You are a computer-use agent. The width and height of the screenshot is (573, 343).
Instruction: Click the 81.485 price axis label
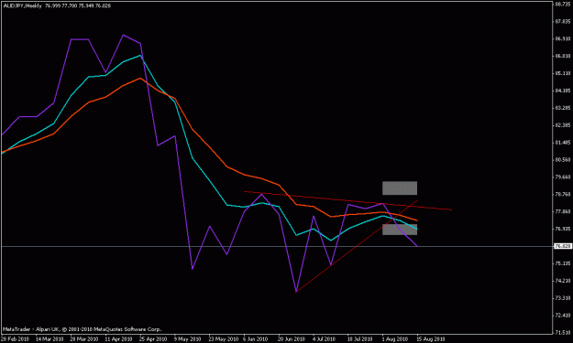[x=563, y=143]
